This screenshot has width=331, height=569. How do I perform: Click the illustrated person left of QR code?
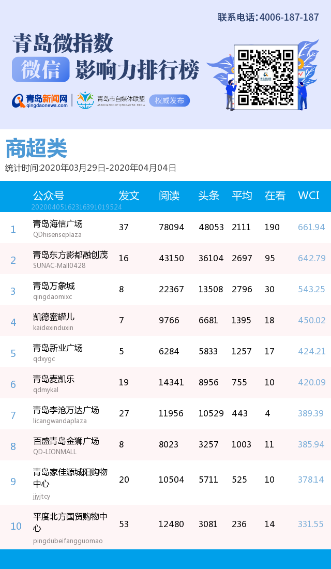pyautogui.click(x=230, y=93)
